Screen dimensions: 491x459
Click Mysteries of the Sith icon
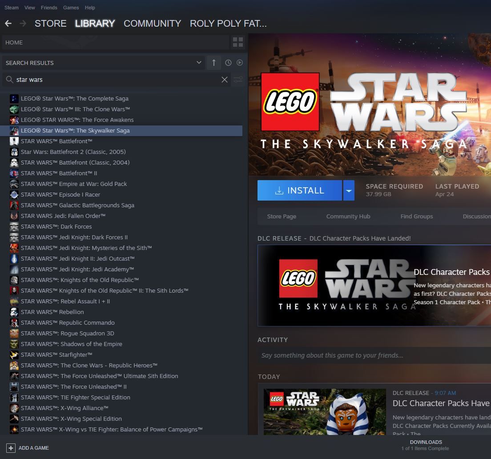pyautogui.click(x=14, y=248)
